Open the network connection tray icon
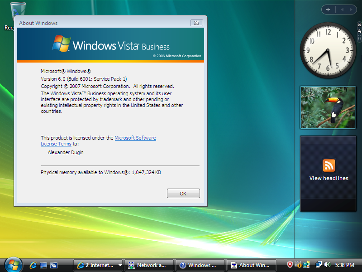The height and width of the screenshot is (272, 362). [x=319, y=264]
